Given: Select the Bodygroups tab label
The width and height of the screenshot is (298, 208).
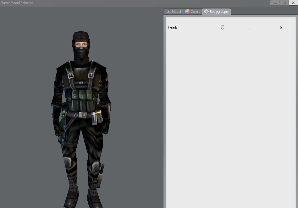Looking at the screenshot, I should pos(218,12).
